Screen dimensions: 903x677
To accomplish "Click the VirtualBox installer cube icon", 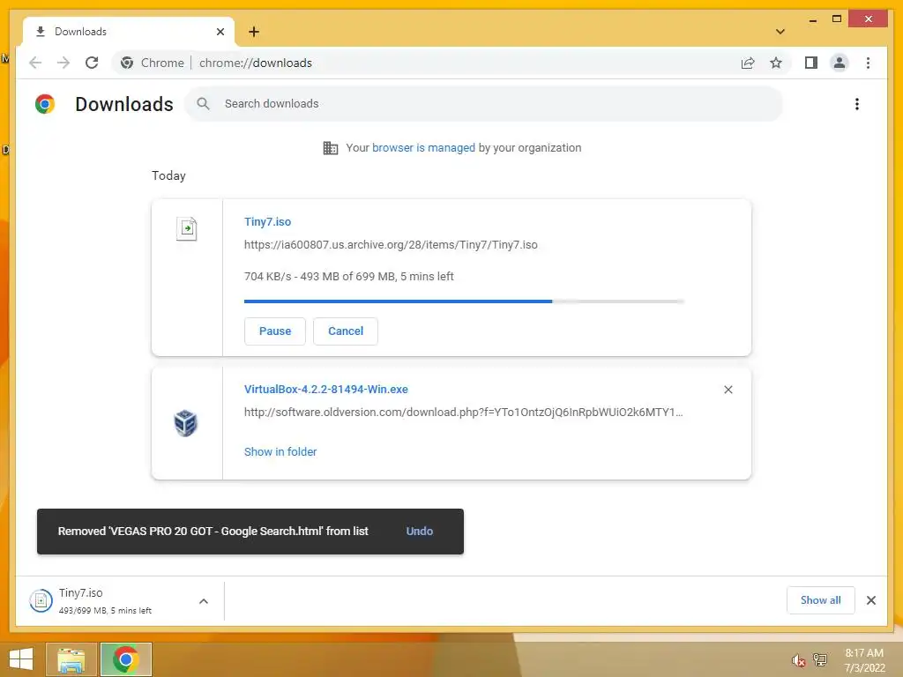I will 185,423.
